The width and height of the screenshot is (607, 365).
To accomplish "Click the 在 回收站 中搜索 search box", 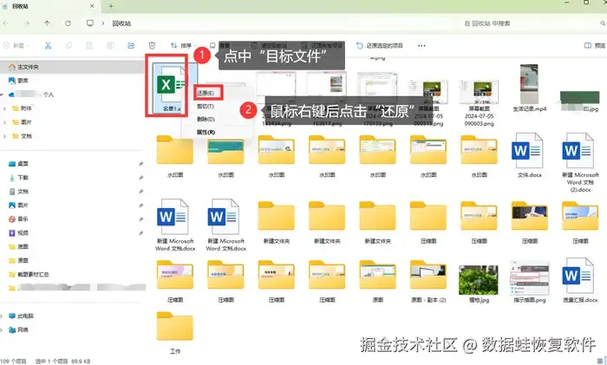I will [532, 23].
